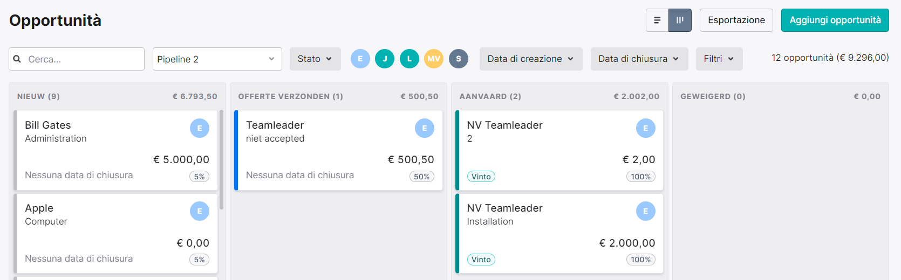
Task: Click the Esportazione button
Action: click(736, 20)
